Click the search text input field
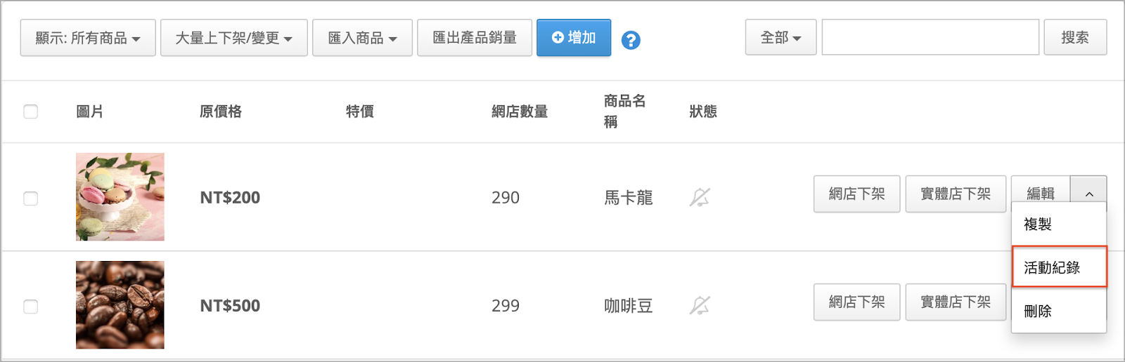Screen dimensions: 1125x362 [x=930, y=37]
